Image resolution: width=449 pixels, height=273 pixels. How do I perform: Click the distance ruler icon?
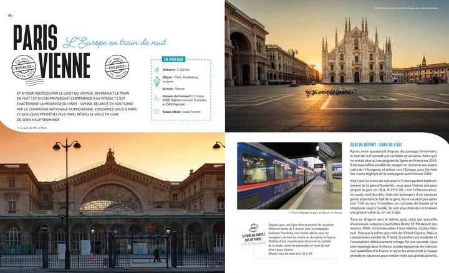pyautogui.click(x=157, y=70)
